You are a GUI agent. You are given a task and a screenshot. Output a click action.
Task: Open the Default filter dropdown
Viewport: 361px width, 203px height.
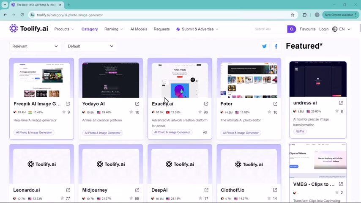point(90,47)
